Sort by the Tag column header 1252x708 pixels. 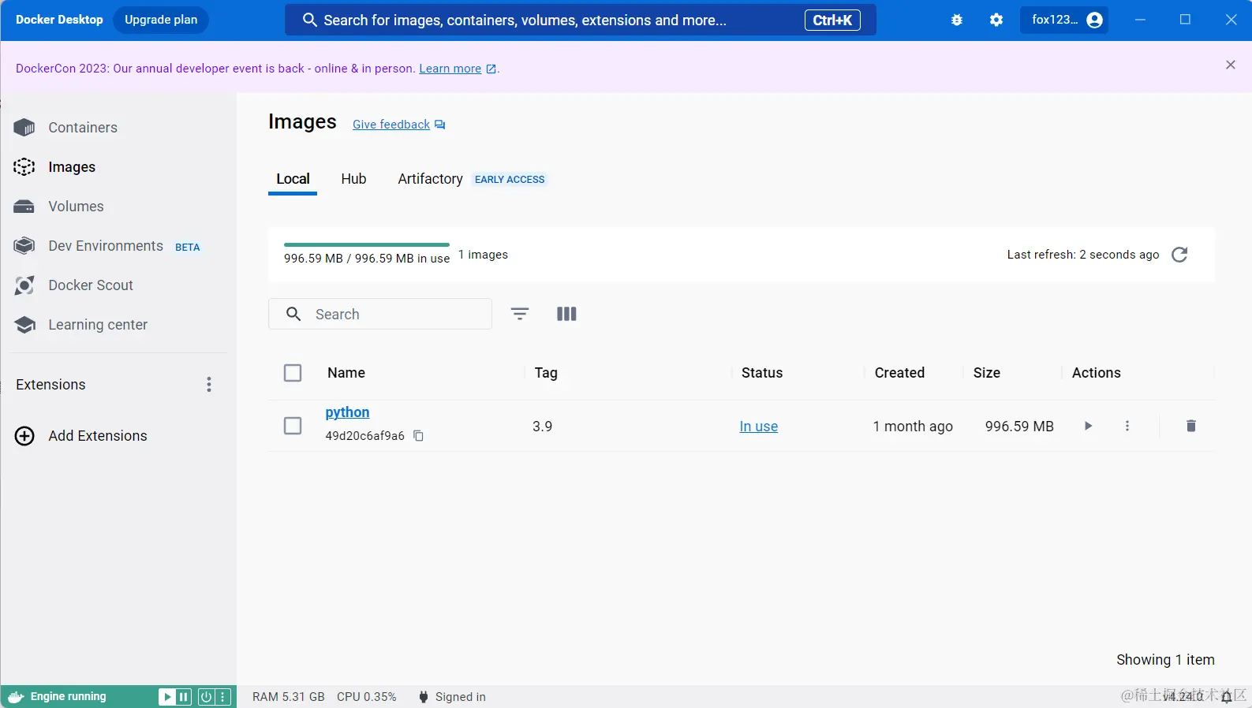(546, 373)
